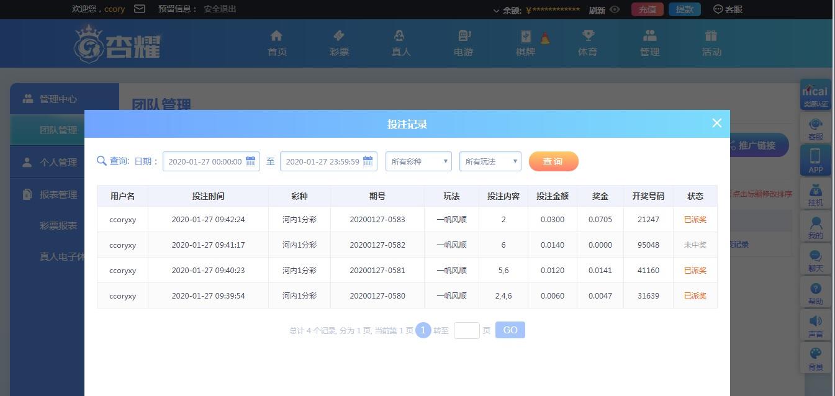Expand the 余额 balance chevron
Viewport: 835px width, 396px height.
click(x=496, y=11)
